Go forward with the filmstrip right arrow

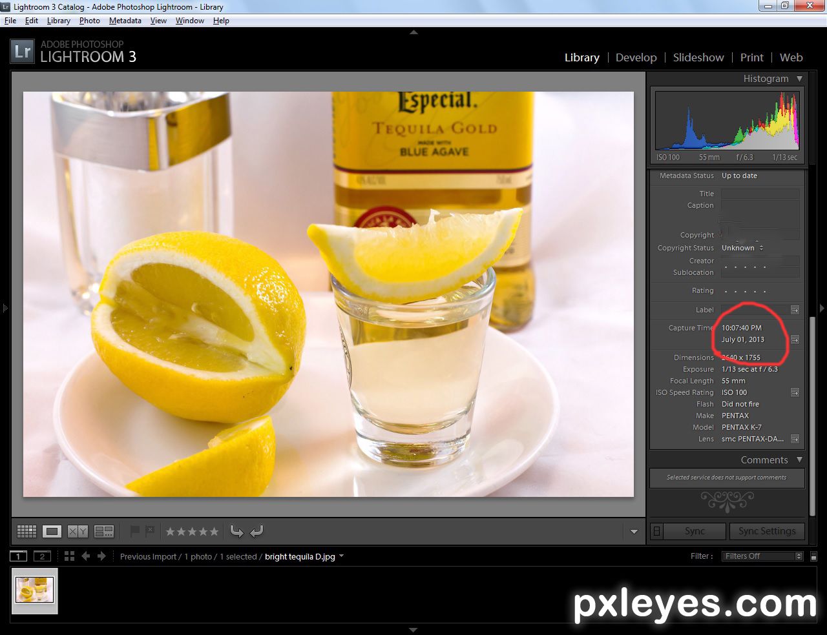click(101, 556)
